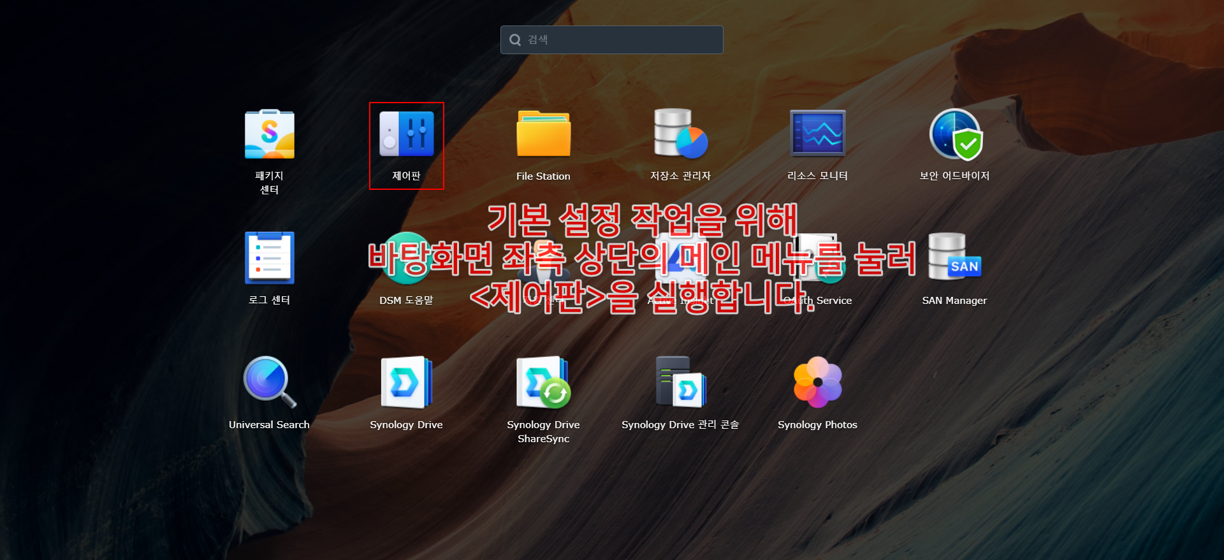Open 저장소 관리자 (Storage Manager)
Screen dimensions: 1224x560
(681, 134)
